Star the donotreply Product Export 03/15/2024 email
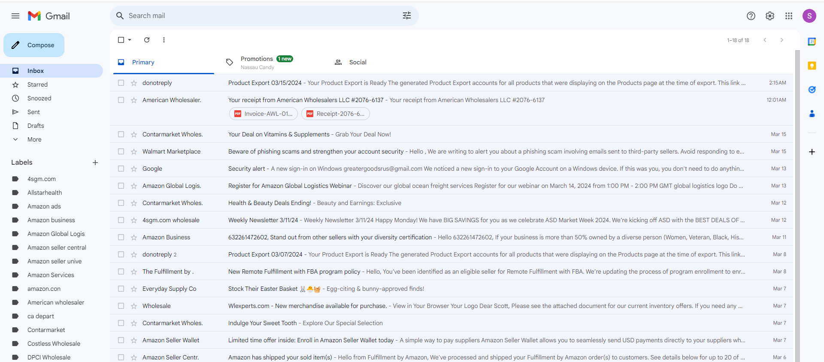The width and height of the screenshot is (824, 362). point(134,83)
